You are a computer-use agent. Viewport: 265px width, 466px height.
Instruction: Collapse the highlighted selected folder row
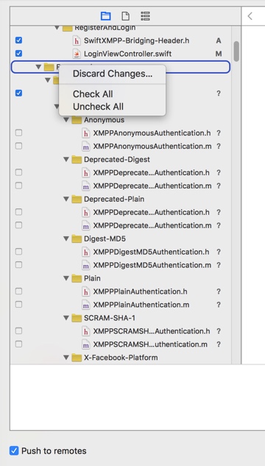pos(38,67)
